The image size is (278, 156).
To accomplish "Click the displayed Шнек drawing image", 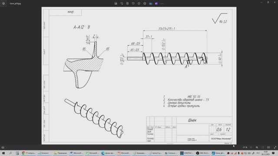I will (139, 76).
